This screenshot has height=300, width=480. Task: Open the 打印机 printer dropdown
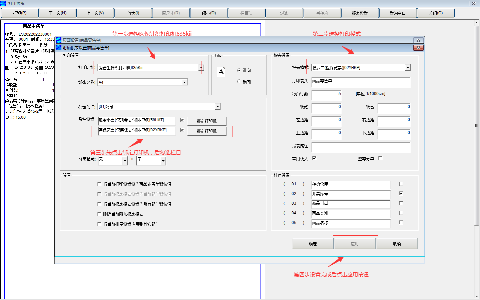click(201, 68)
